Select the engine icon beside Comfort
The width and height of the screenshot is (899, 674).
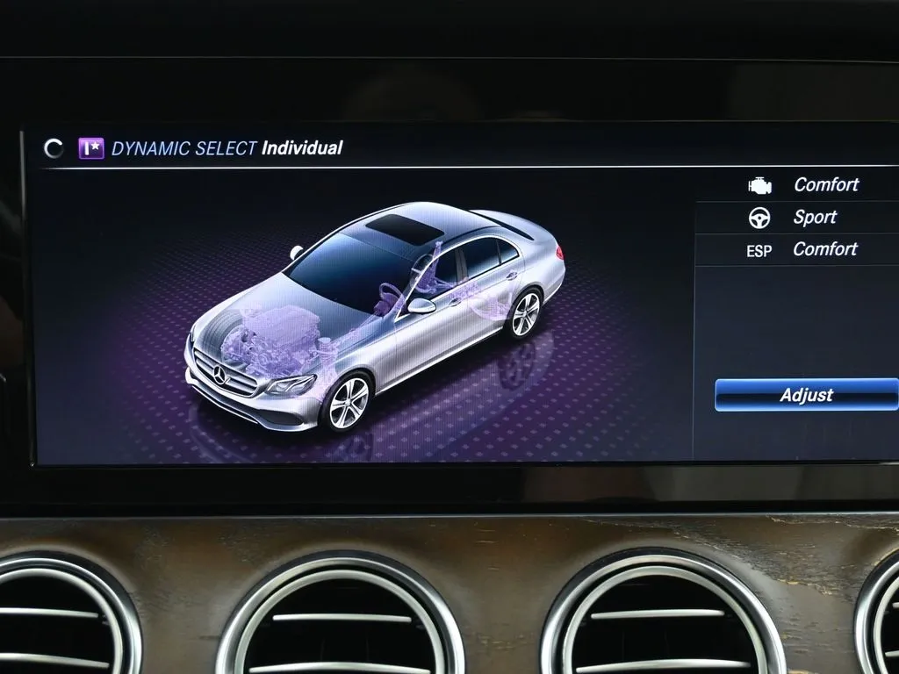[759, 186]
